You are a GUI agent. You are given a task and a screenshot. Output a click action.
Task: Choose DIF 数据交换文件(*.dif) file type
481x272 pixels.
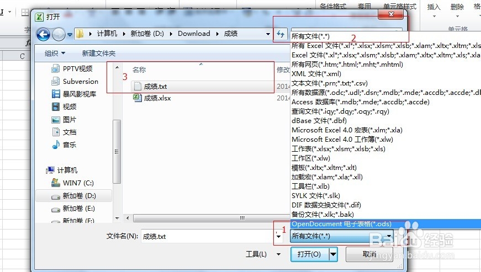click(385, 205)
